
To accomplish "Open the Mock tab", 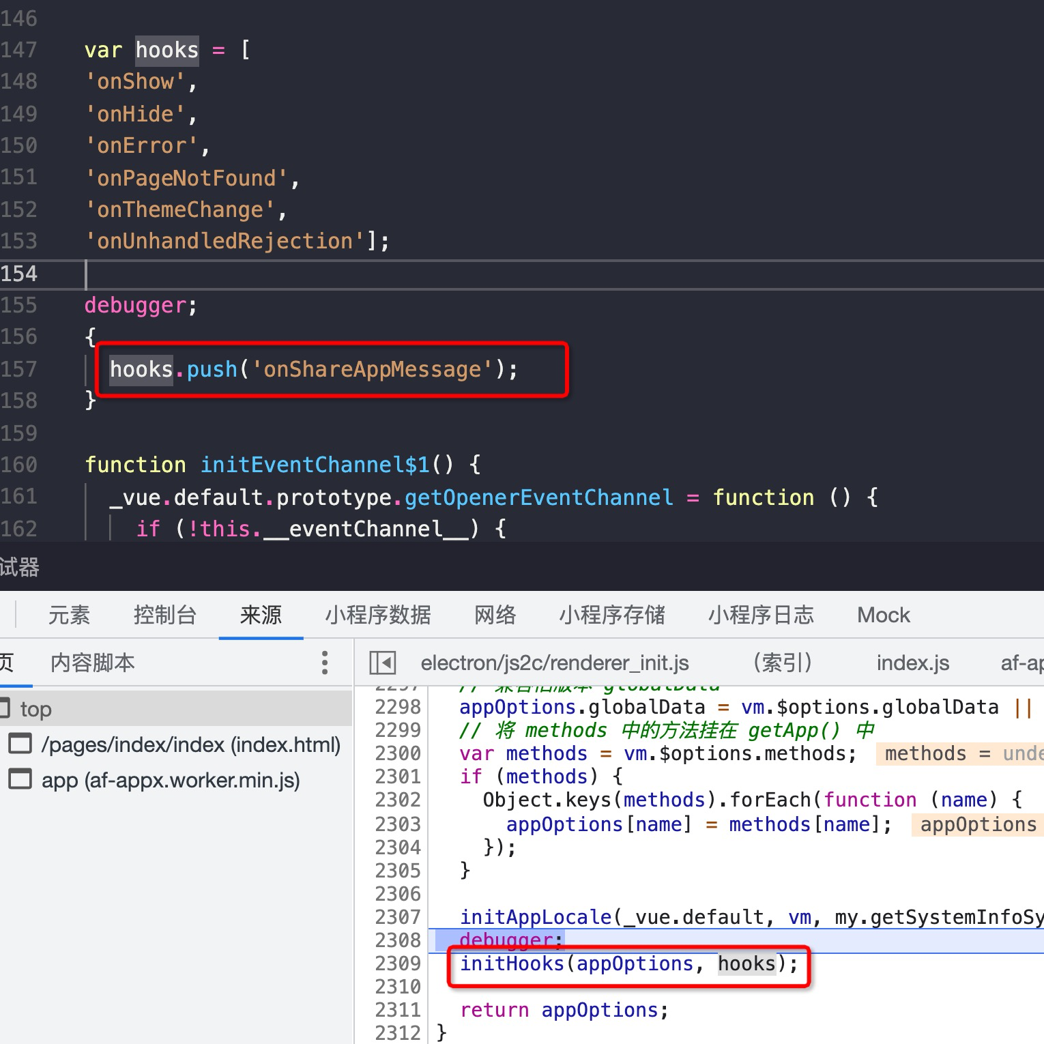I will click(x=884, y=614).
